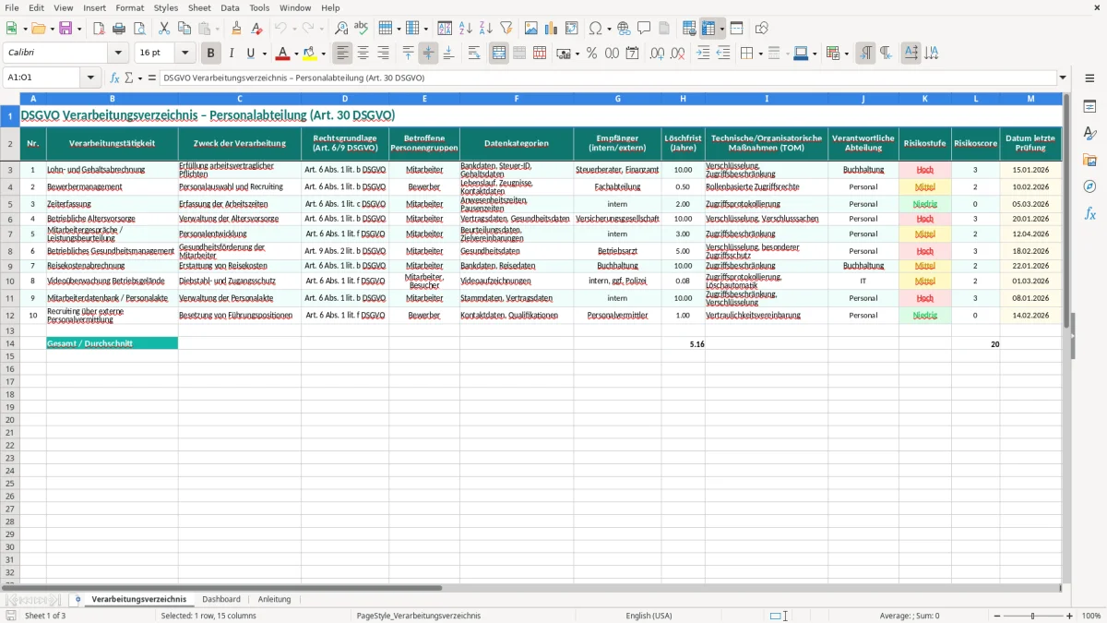Switch to the Dashboard sheet tab
The height and width of the screenshot is (623, 1107).
pyautogui.click(x=221, y=599)
